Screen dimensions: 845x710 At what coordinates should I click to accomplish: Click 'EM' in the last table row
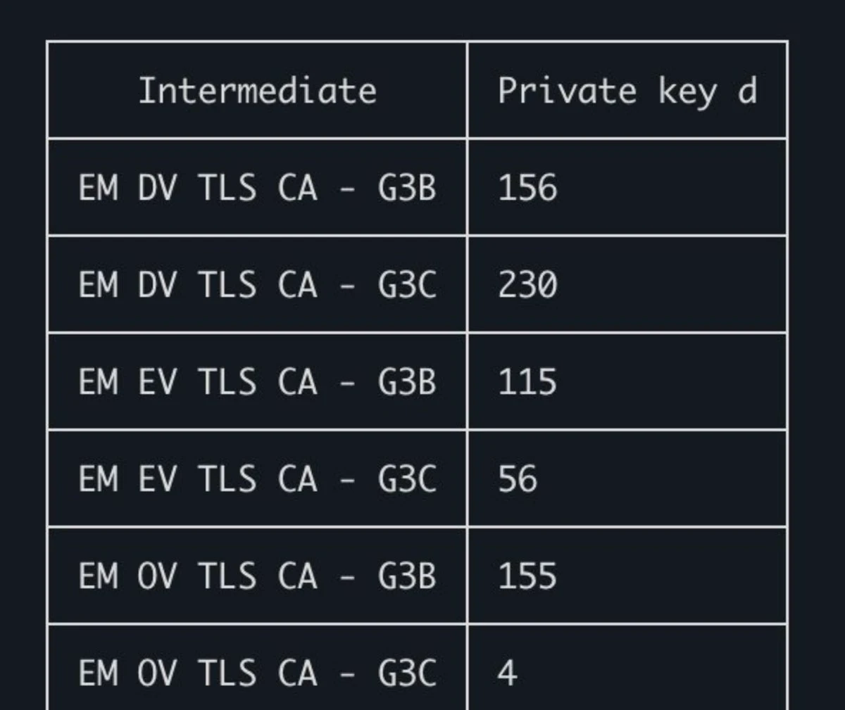(98, 673)
